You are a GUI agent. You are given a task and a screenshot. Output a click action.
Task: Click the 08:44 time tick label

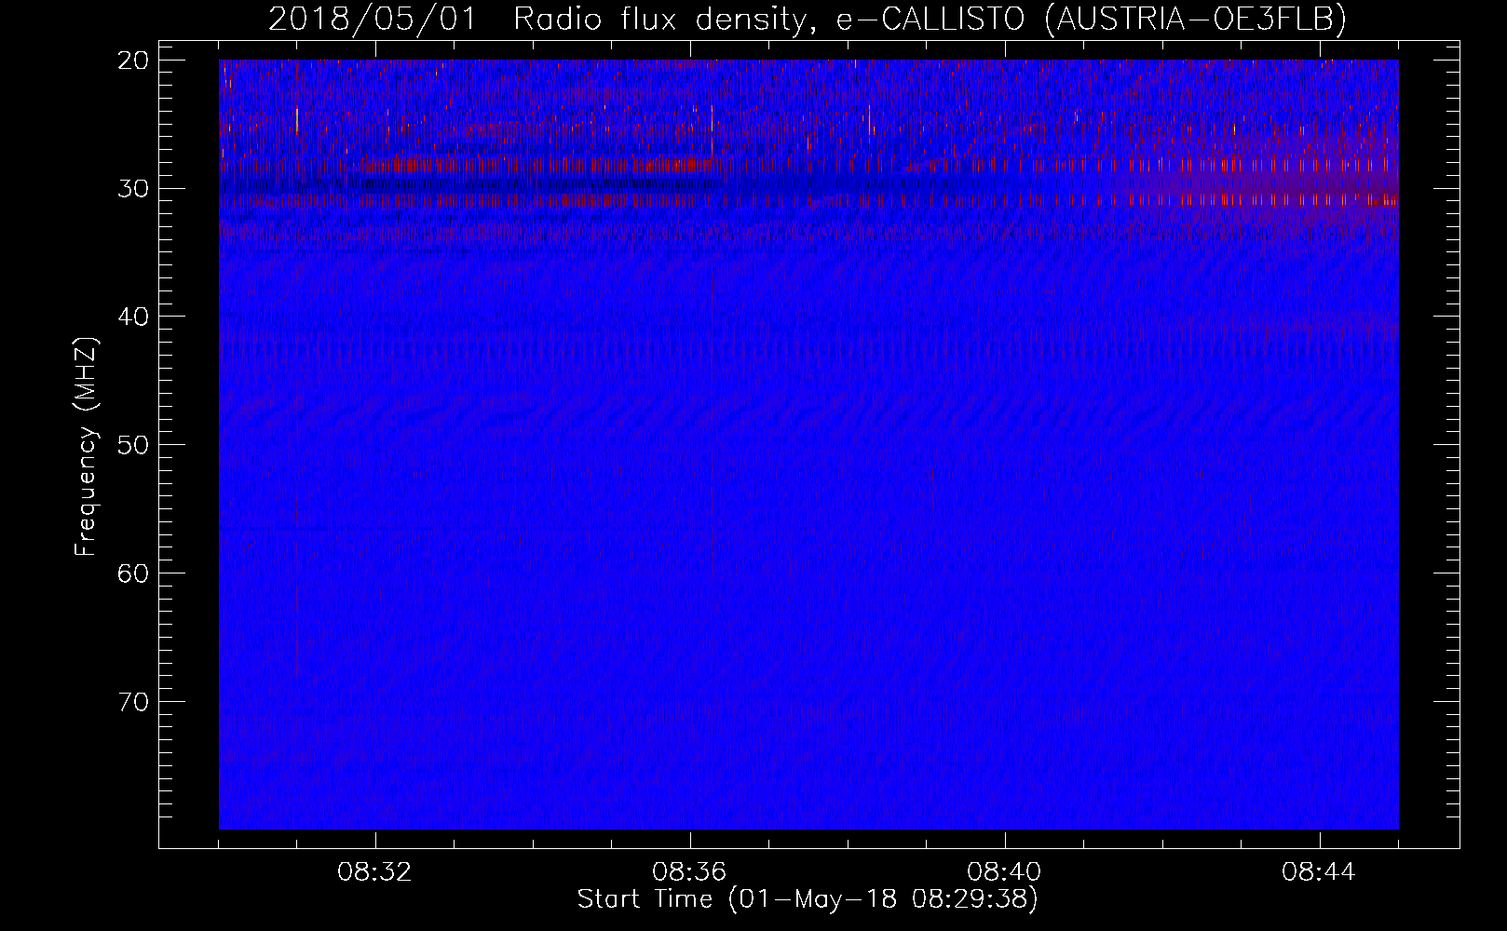[x=1320, y=872]
